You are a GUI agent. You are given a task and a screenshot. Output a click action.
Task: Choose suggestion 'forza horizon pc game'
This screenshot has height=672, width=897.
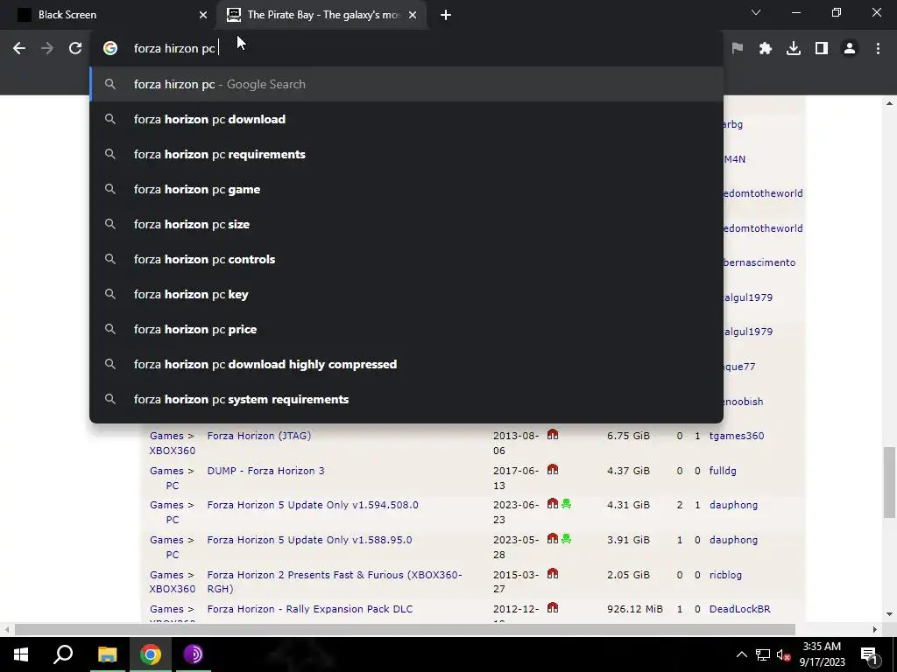point(406,189)
